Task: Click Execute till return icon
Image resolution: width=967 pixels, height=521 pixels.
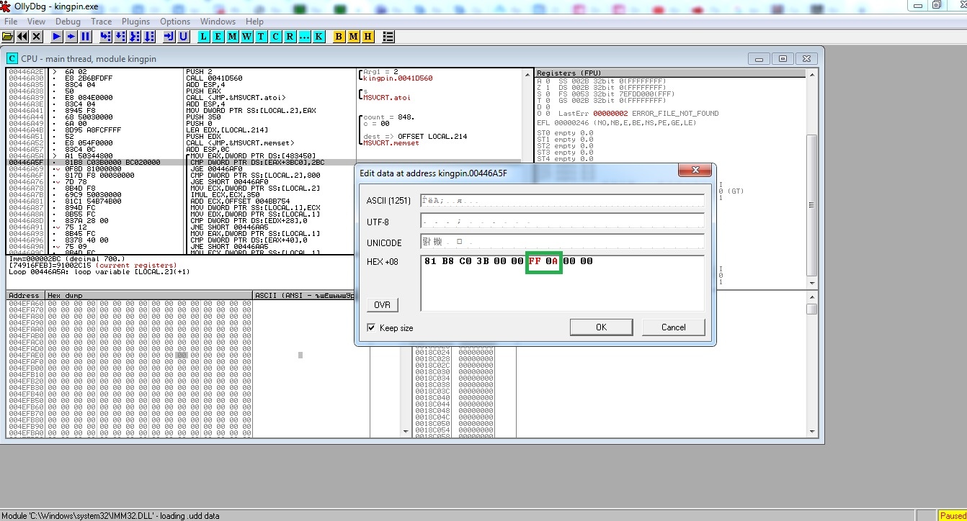Action: pos(169,37)
